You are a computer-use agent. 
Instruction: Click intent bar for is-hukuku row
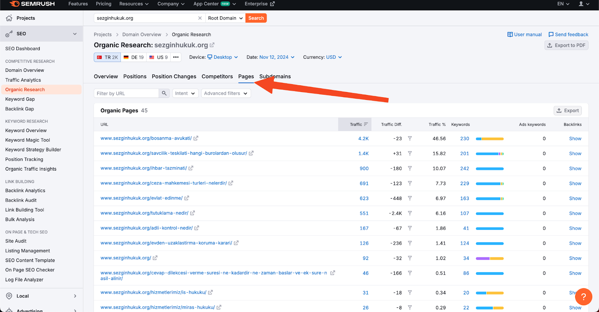(x=490, y=293)
